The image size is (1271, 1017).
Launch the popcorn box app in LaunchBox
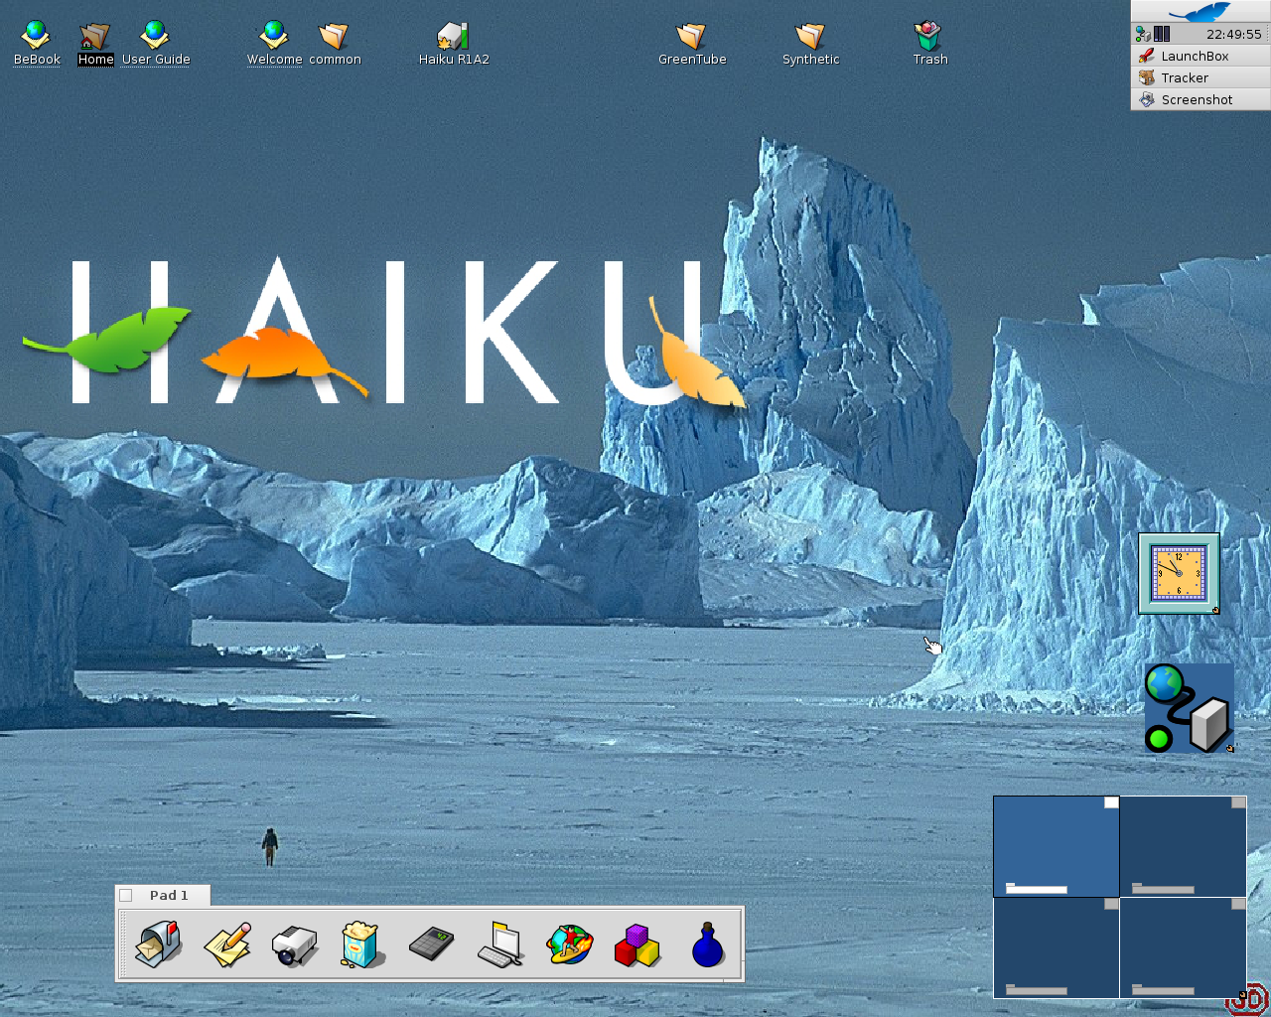click(x=361, y=944)
